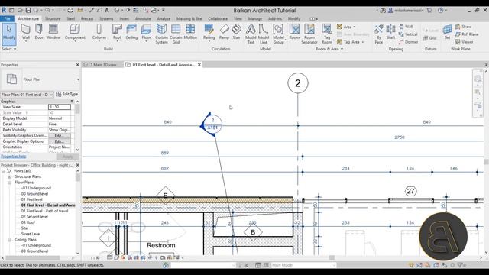Switch to the Annotate ribbon tab
The width and height of the screenshot is (489, 275).
[x=143, y=18]
